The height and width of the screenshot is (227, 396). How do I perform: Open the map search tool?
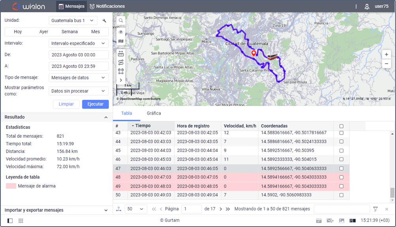(121, 20)
